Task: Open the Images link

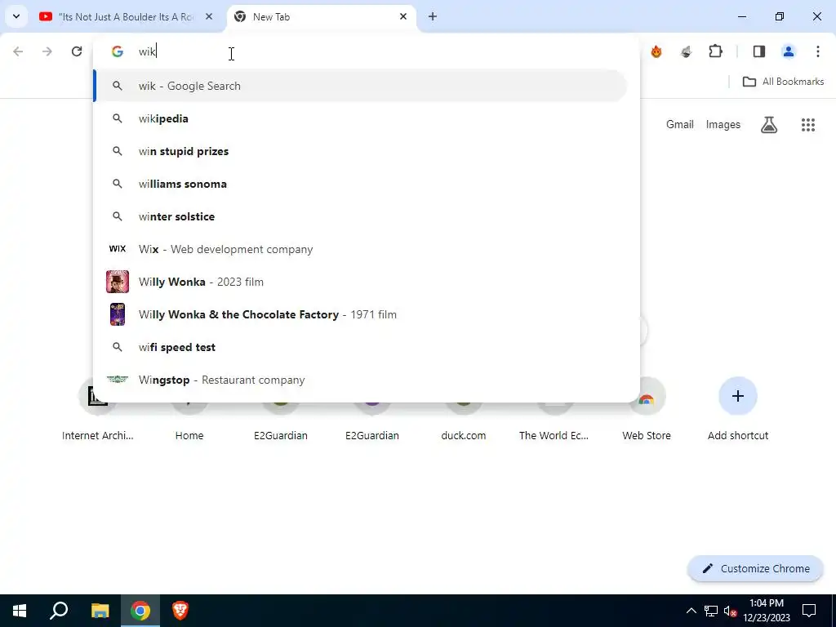Action: point(723,124)
